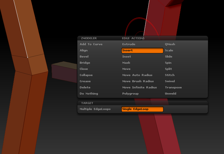224x154 pixels.
Task: Choose the Align edge action
Action: pos(84,50)
